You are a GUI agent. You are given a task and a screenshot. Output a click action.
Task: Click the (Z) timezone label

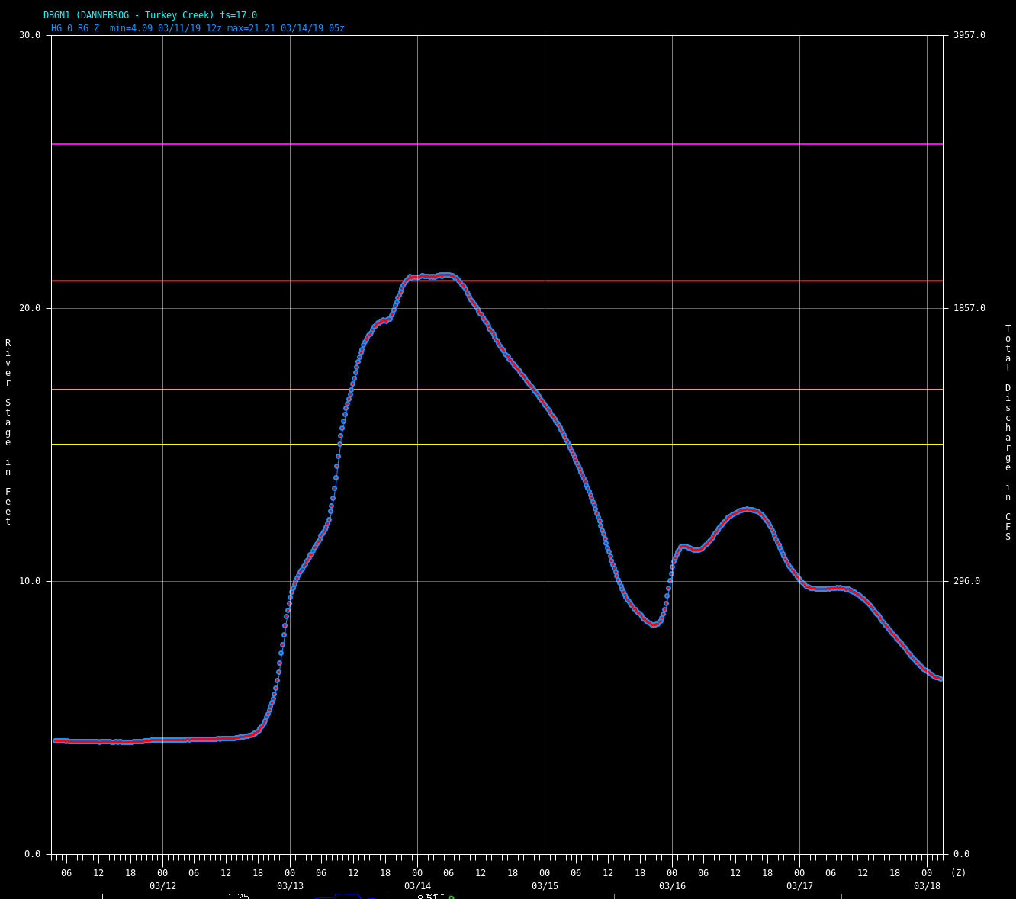958,873
